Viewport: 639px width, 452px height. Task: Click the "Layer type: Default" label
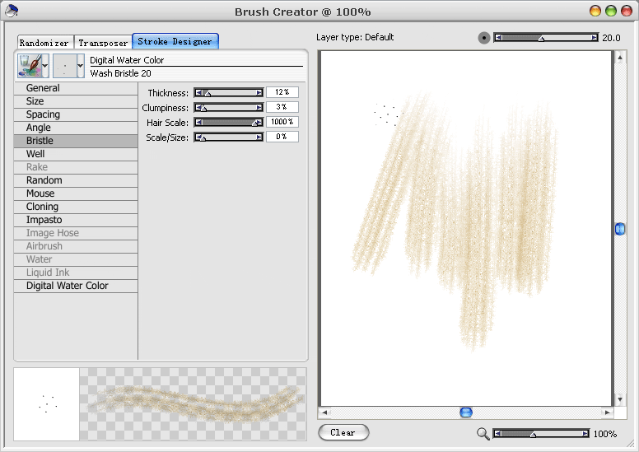click(x=355, y=37)
